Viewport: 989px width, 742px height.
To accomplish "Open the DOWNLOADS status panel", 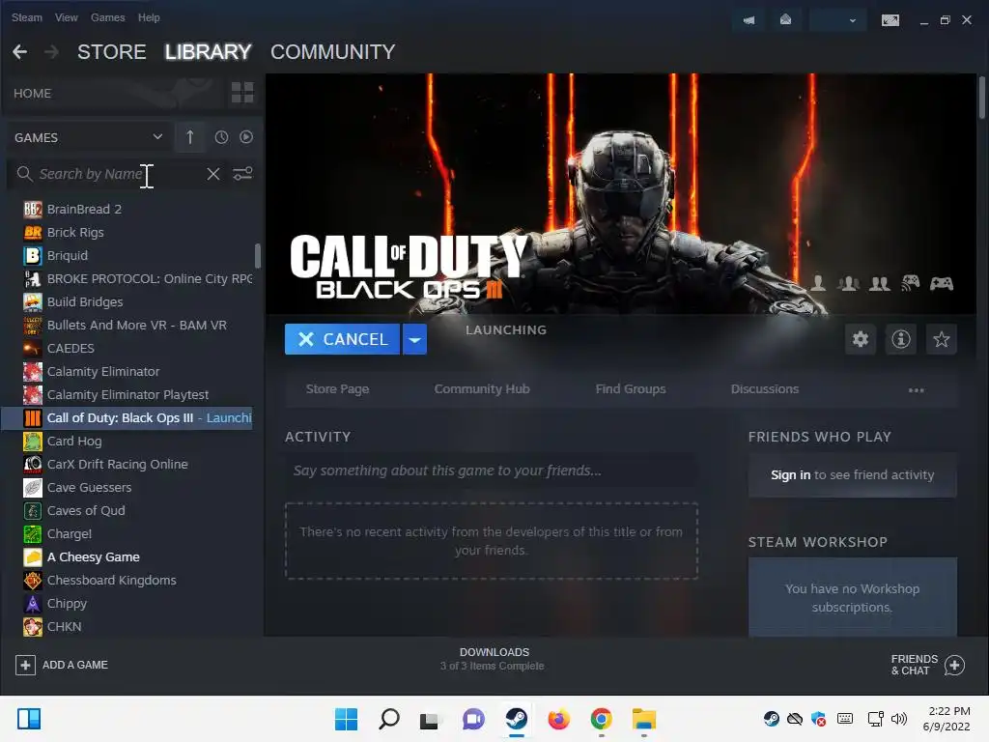I will pyautogui.click(x=494, y=659).
